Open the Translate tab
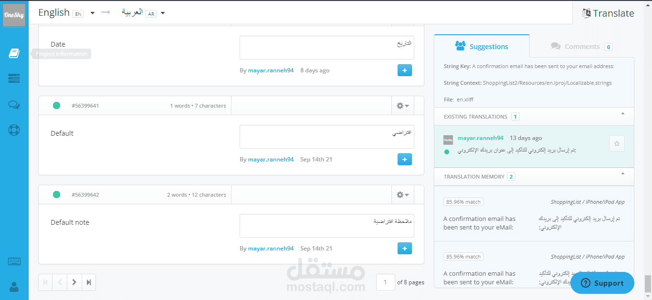The width and height of the screenshot is (652, 300). point(608,13)
